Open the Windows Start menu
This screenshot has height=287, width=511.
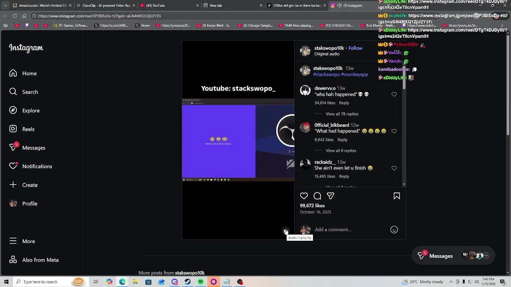tap(6, 282)
